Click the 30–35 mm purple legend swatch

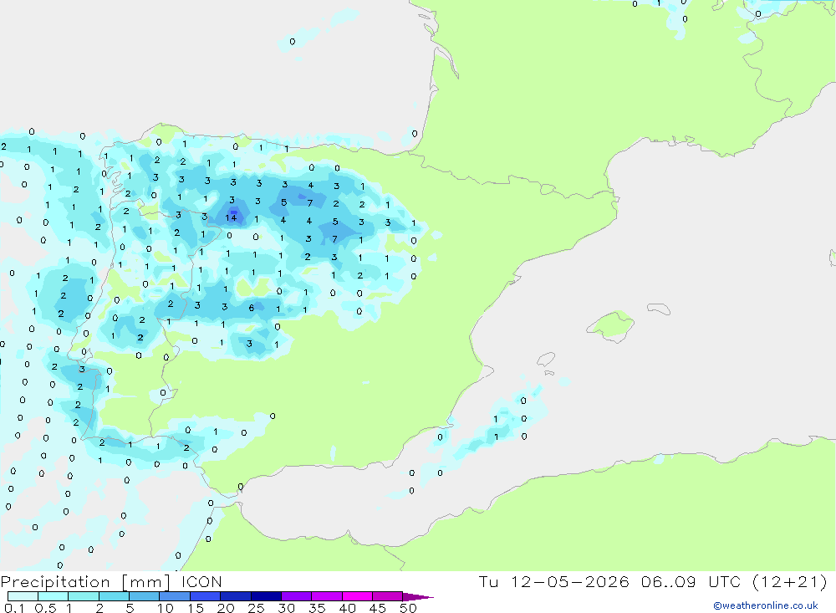pyautogui.click(x=297, y=596)
